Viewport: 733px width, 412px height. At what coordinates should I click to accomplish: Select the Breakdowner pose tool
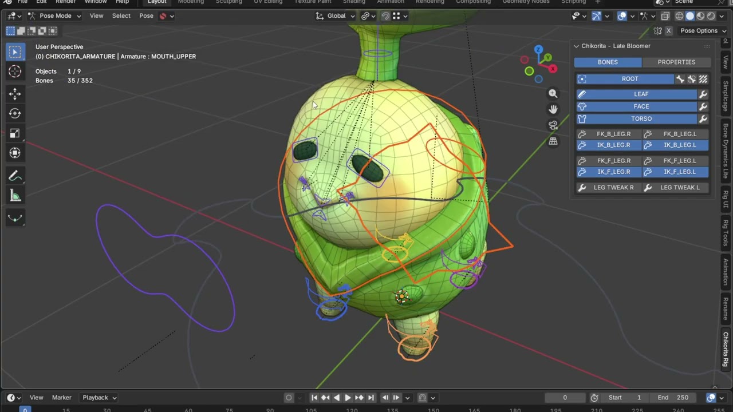tap(15, 218)
